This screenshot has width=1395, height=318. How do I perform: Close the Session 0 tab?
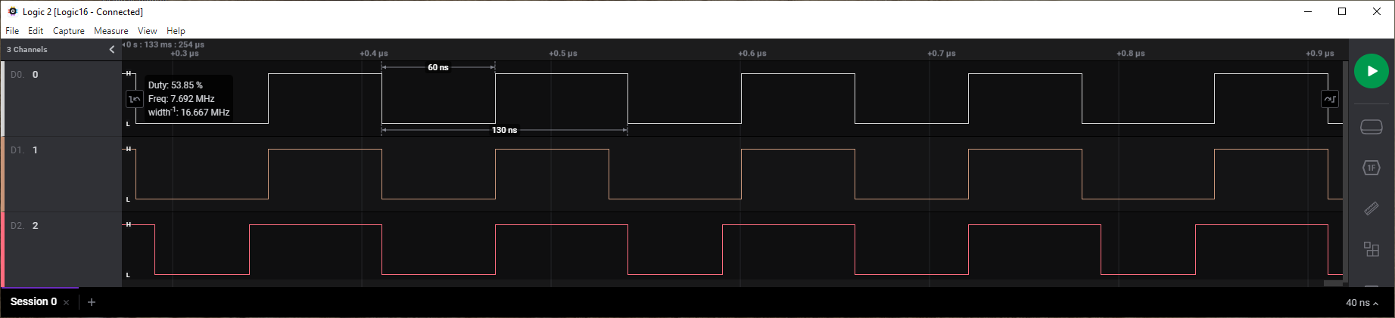(x=67, y=303)
